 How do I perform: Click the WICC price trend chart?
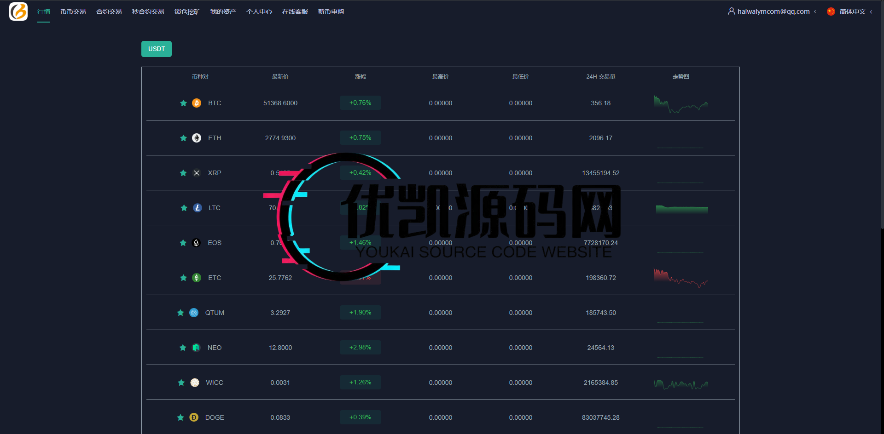pos(681,383)
